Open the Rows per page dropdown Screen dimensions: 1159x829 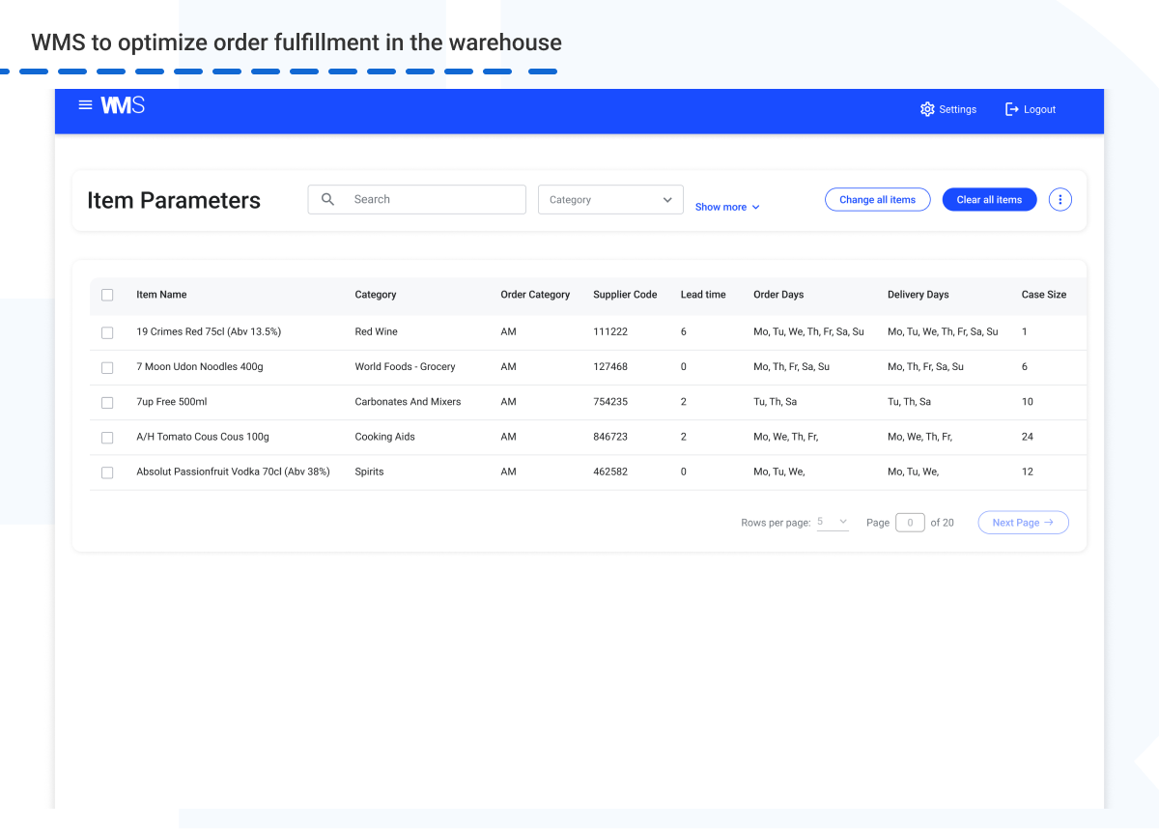point(832,521)
